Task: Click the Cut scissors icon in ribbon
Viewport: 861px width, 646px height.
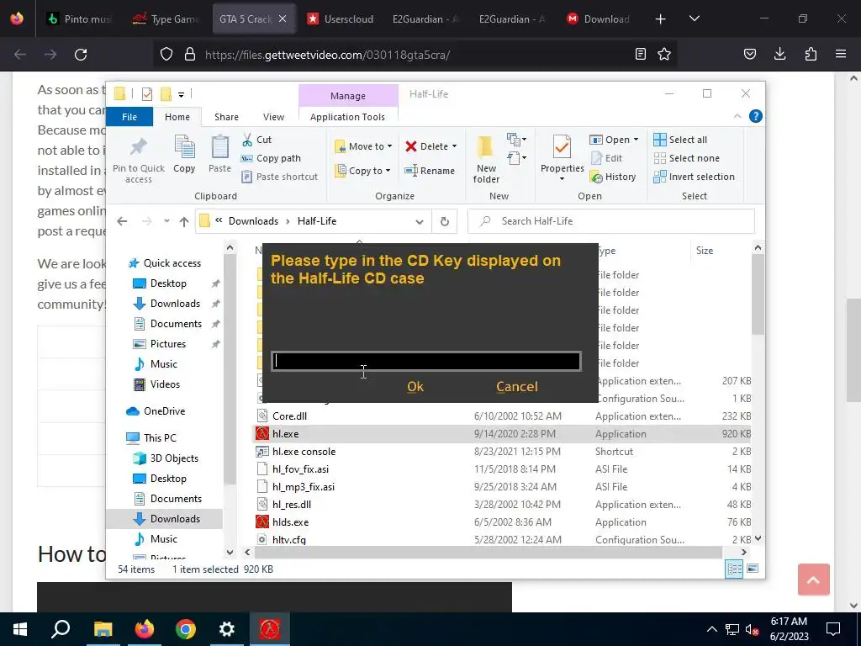Action: pos(248,140)
